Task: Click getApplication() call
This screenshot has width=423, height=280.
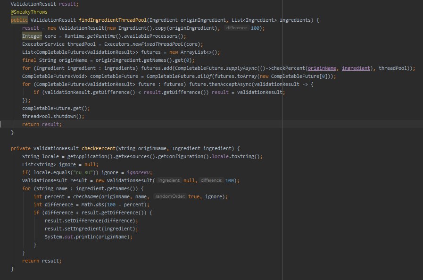Action: [90, 157]
